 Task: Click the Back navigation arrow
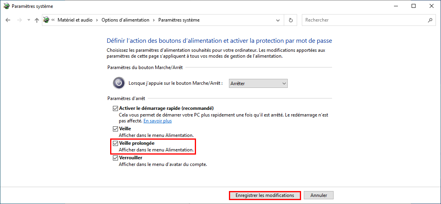point(8,20)
